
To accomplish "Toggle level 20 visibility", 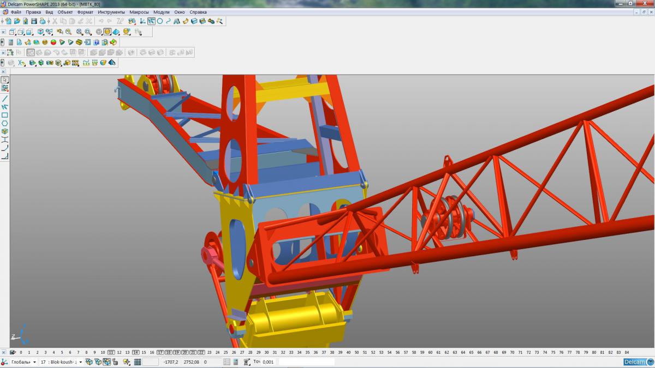I will tap(185, 352).
